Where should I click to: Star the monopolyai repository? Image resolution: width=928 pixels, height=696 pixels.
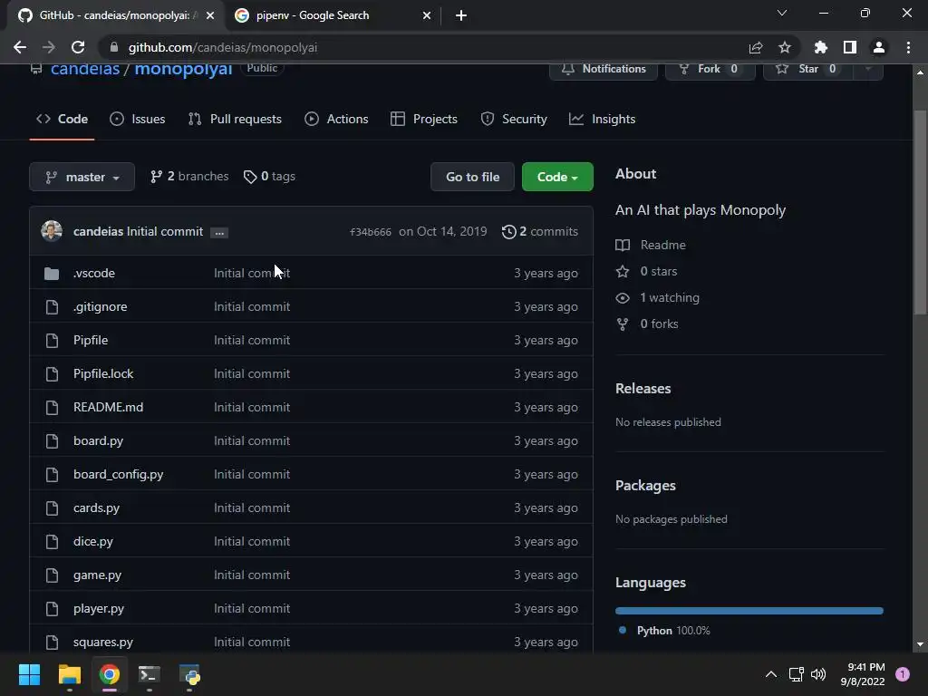[x=807, y=71]
